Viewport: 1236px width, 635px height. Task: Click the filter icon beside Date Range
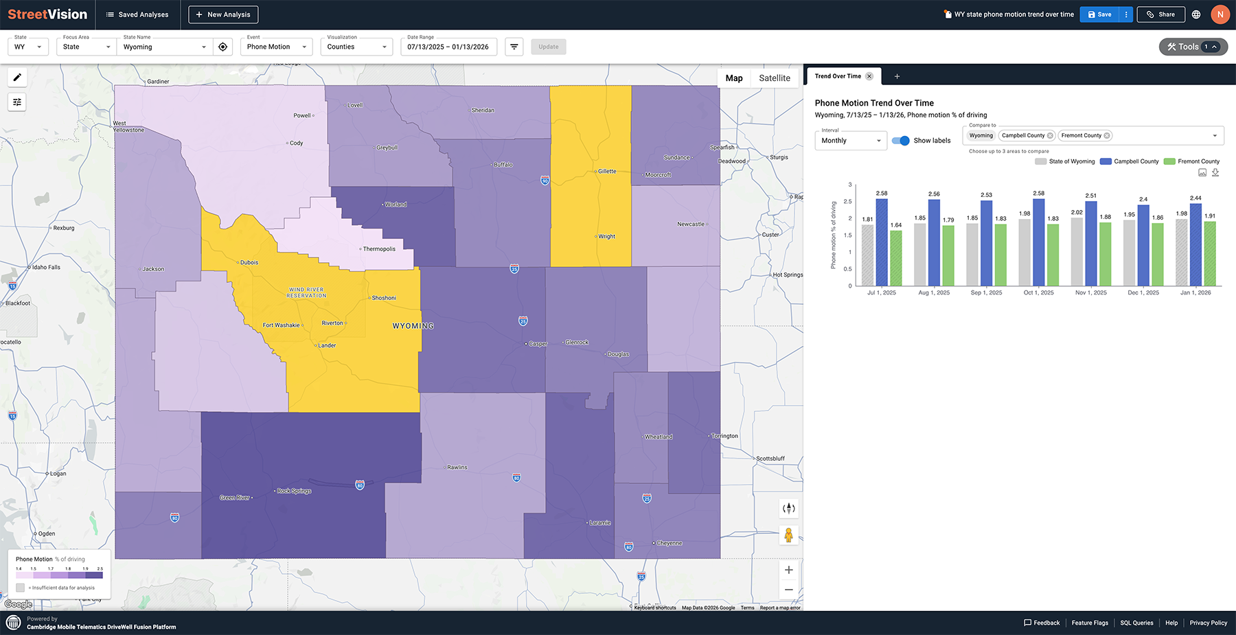coord(514,47)
